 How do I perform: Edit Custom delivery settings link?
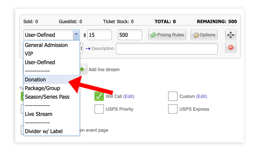tap(202, 96)
